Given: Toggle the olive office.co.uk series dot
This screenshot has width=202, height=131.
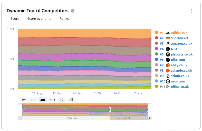Looking at the screenshot, I should 157,86.
